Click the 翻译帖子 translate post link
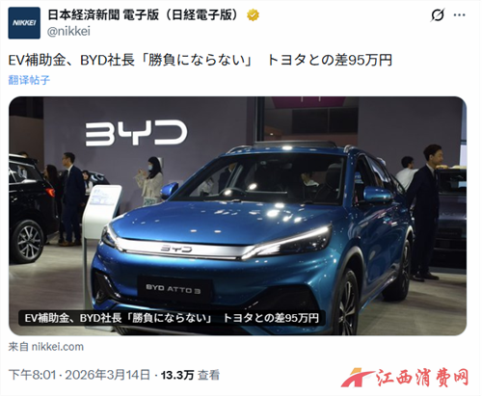 coord(29,80)
